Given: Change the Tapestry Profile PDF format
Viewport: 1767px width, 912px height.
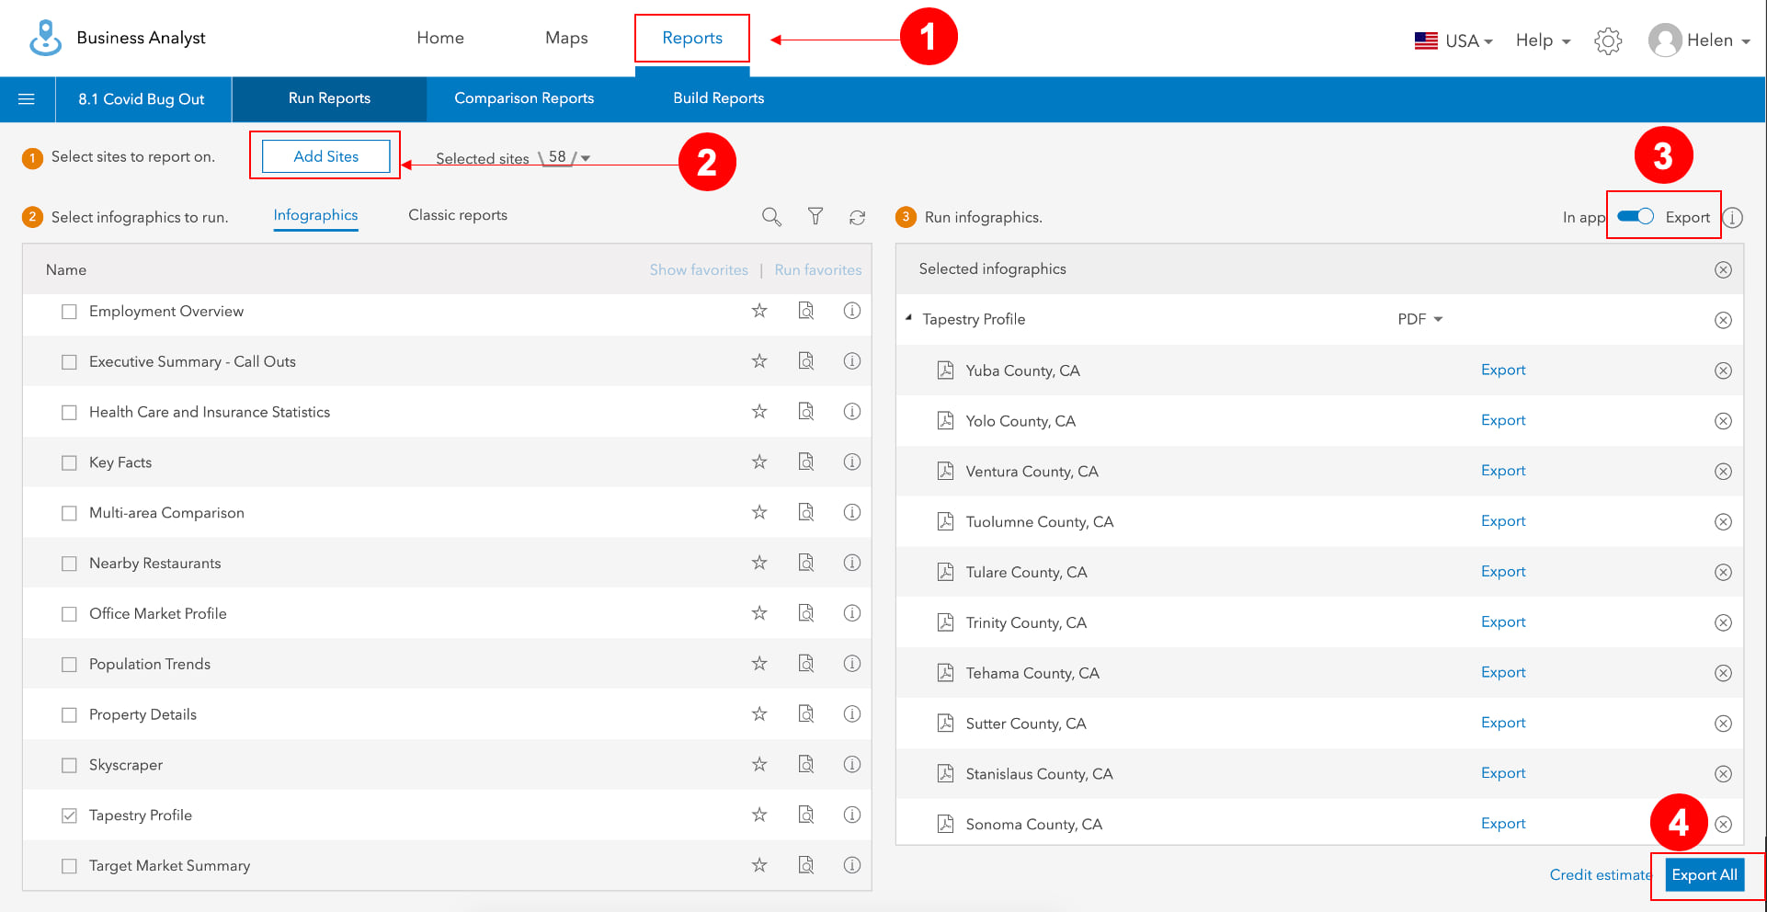Looking at the screenshot, I should pos(1419,319).
